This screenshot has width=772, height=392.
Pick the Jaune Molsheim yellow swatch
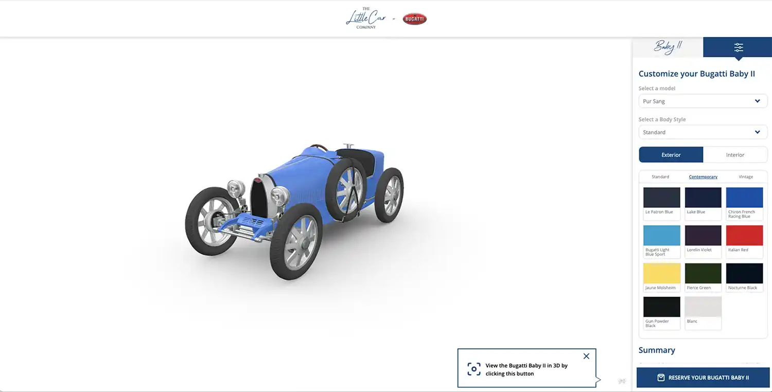661,274
